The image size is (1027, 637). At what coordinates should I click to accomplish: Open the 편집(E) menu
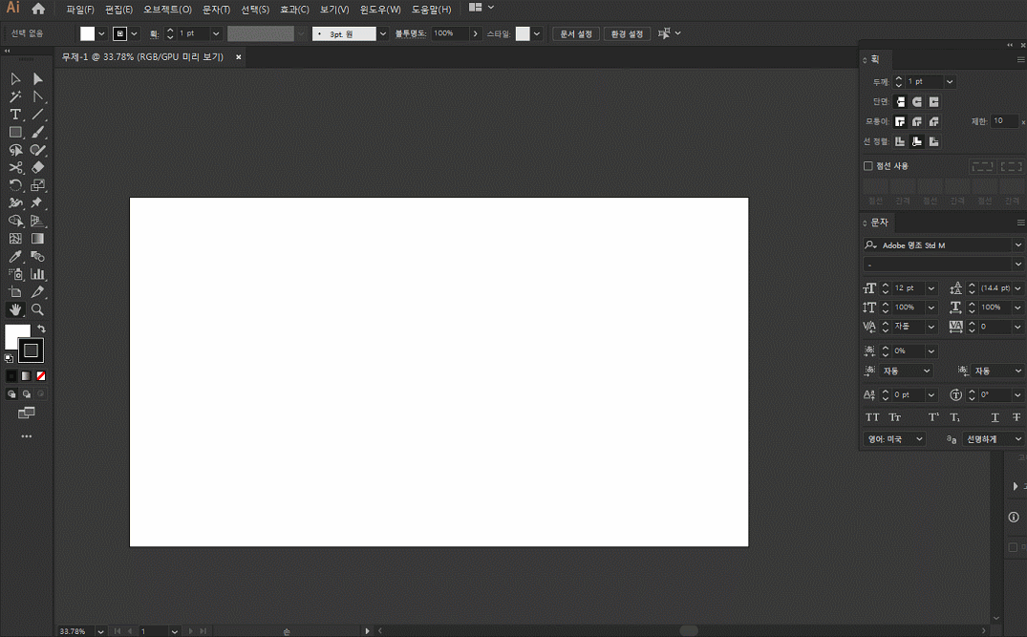118,10
